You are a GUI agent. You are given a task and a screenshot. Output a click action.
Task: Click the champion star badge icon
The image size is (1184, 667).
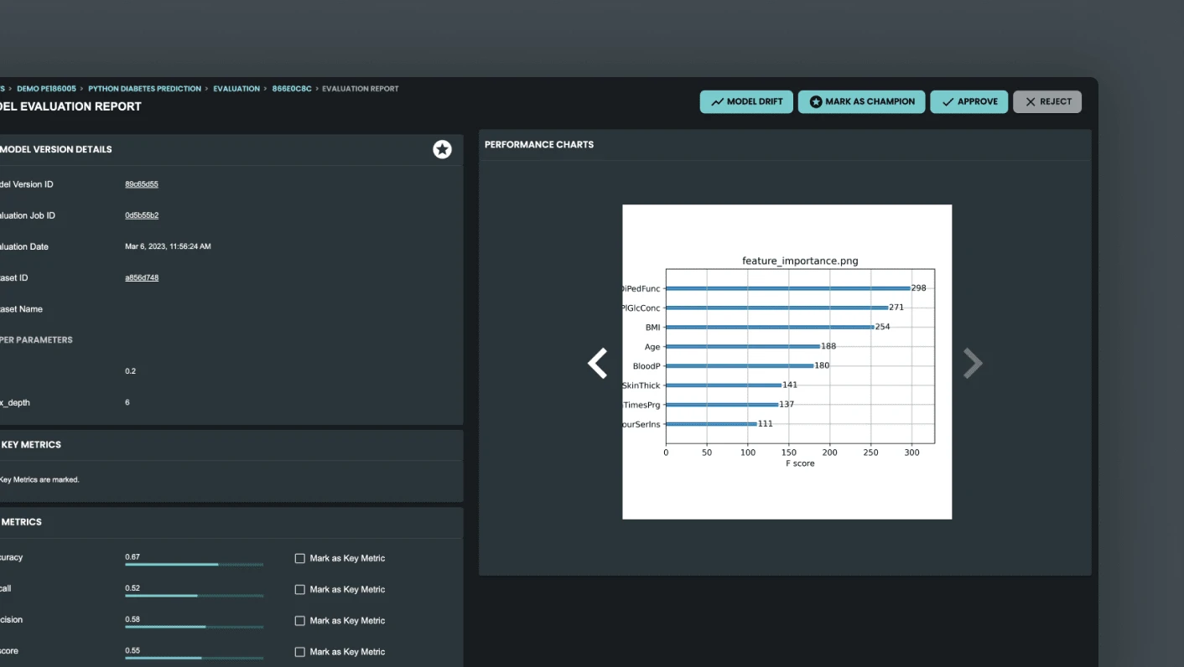coord(442,149)
